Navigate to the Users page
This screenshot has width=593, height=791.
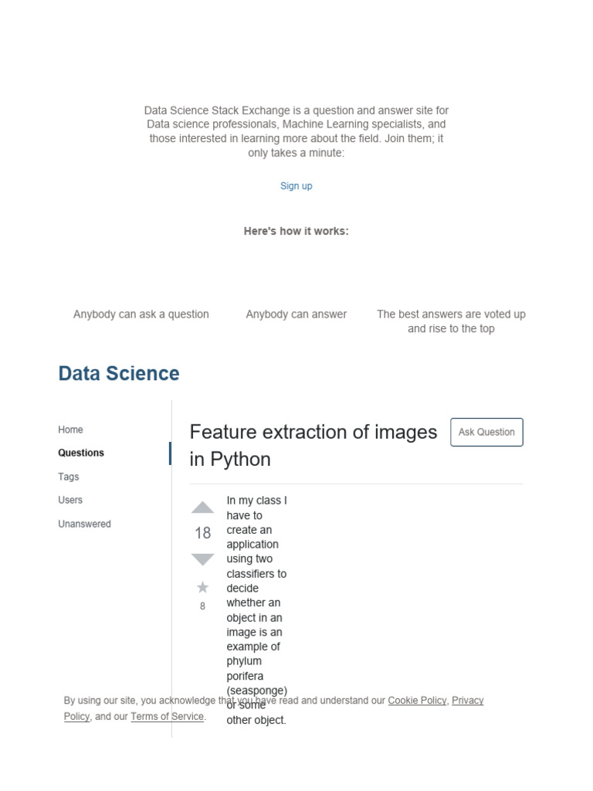[x=70, y=501]
